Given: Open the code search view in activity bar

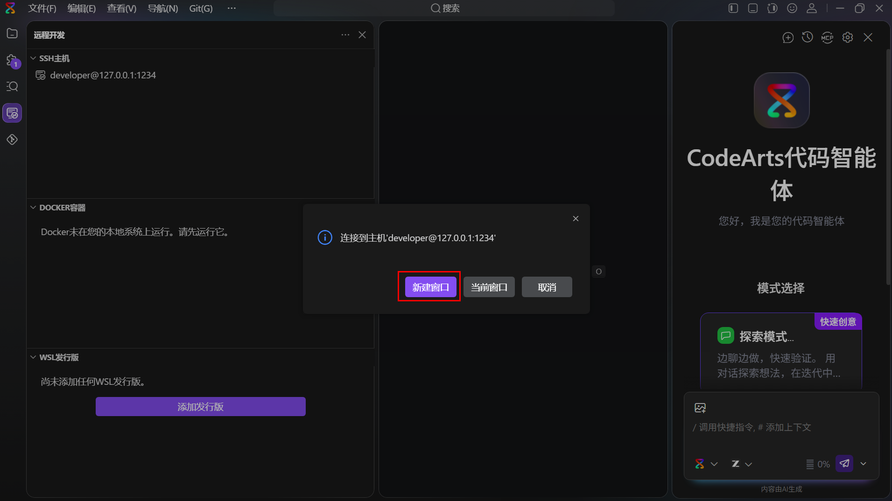Looking at the screenshot, I should pos(12,86).
